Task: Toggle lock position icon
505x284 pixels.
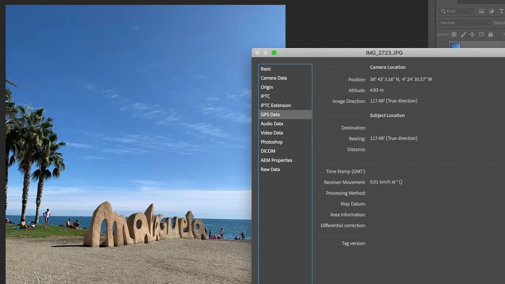Action: click(x=472, y=34)
